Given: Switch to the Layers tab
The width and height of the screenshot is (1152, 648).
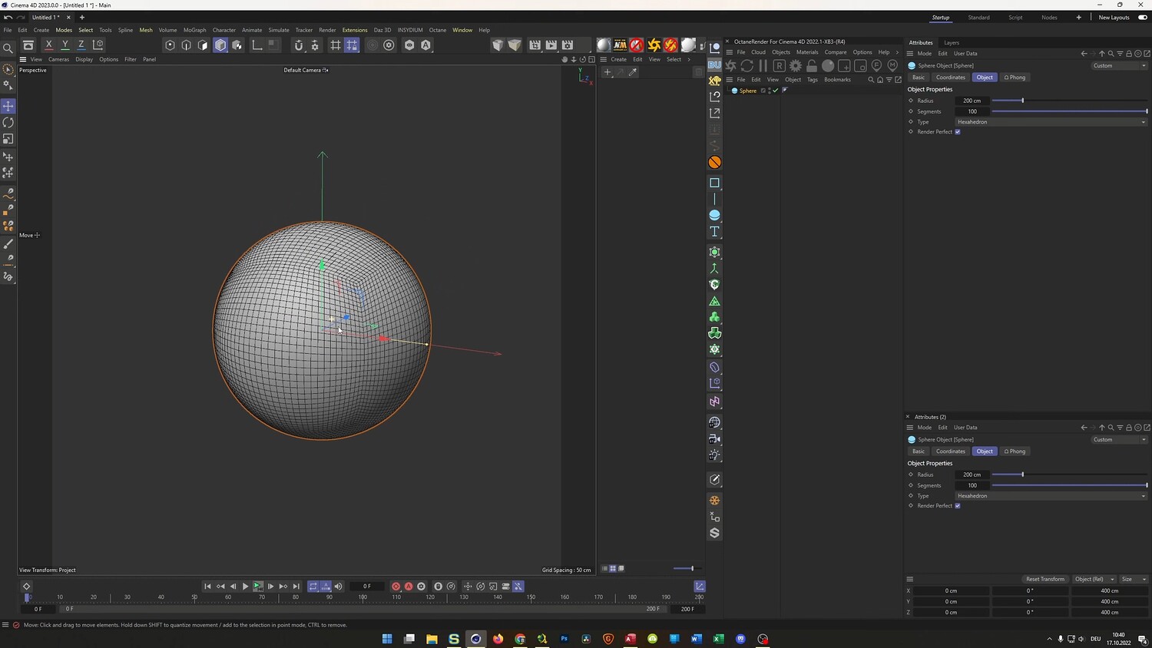Looking at the screenshot, I should click(952, 43).
